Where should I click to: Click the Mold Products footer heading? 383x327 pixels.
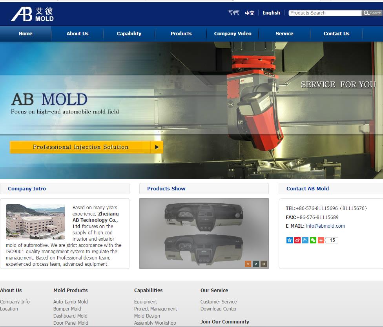(x=71, y=290)
